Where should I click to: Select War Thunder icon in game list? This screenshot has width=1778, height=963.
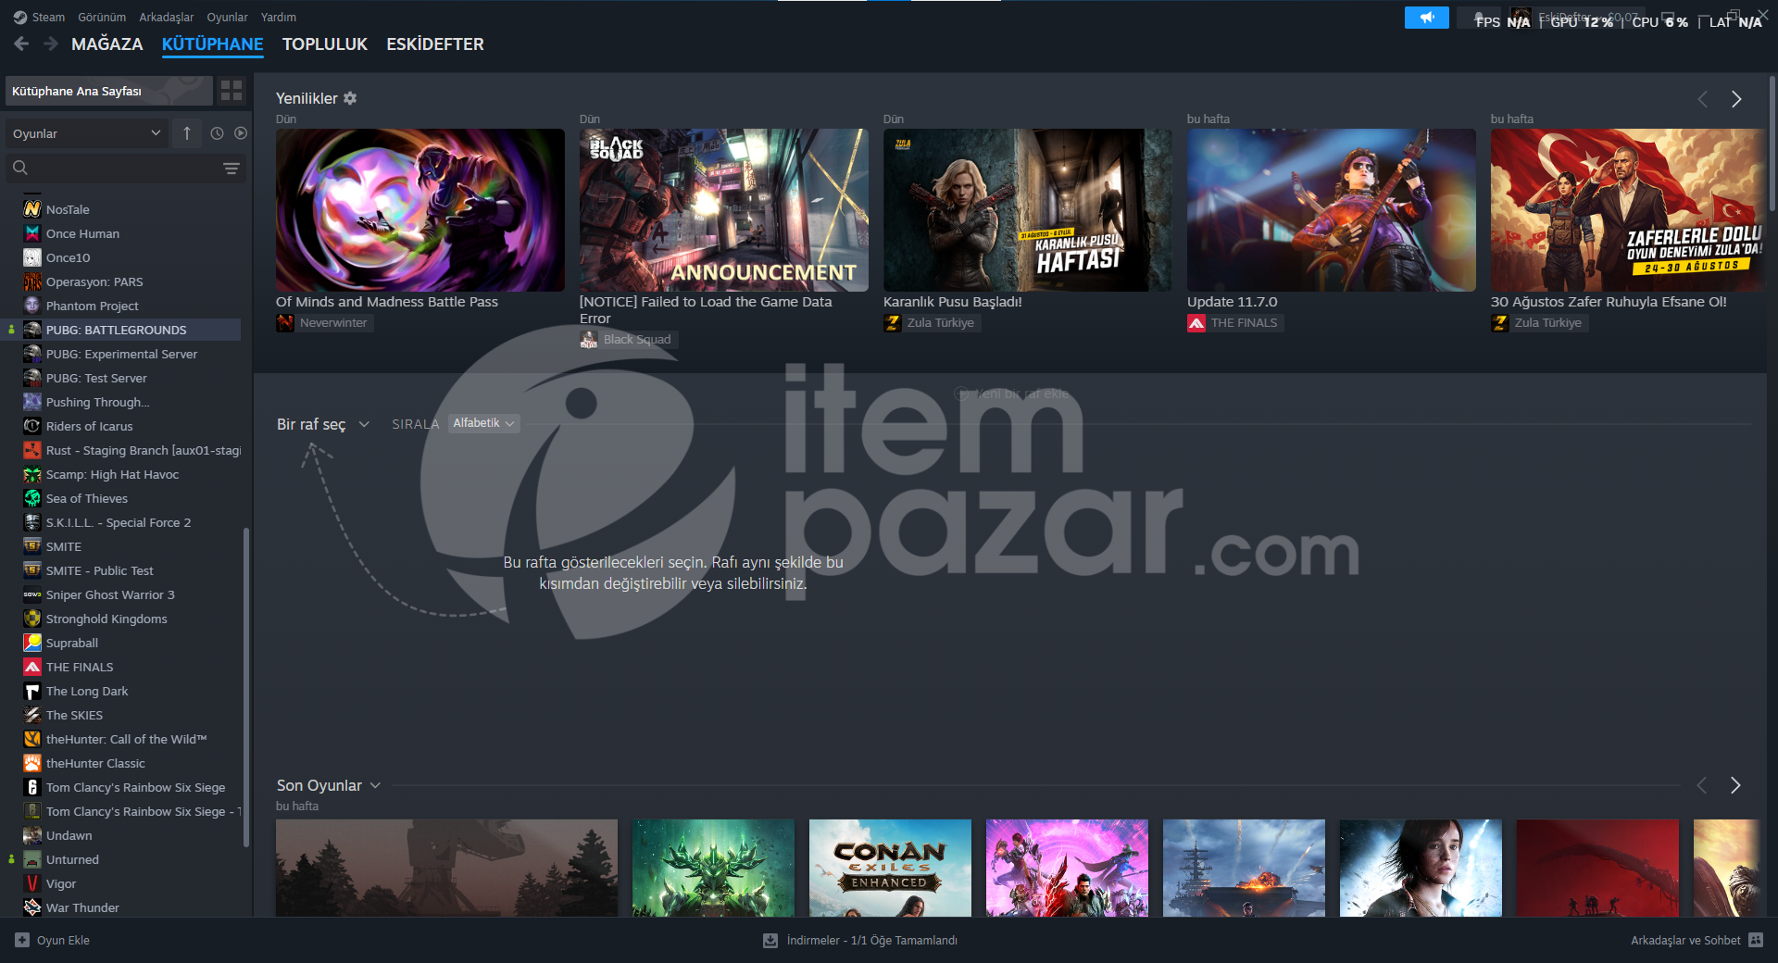[x=32, y=907]
